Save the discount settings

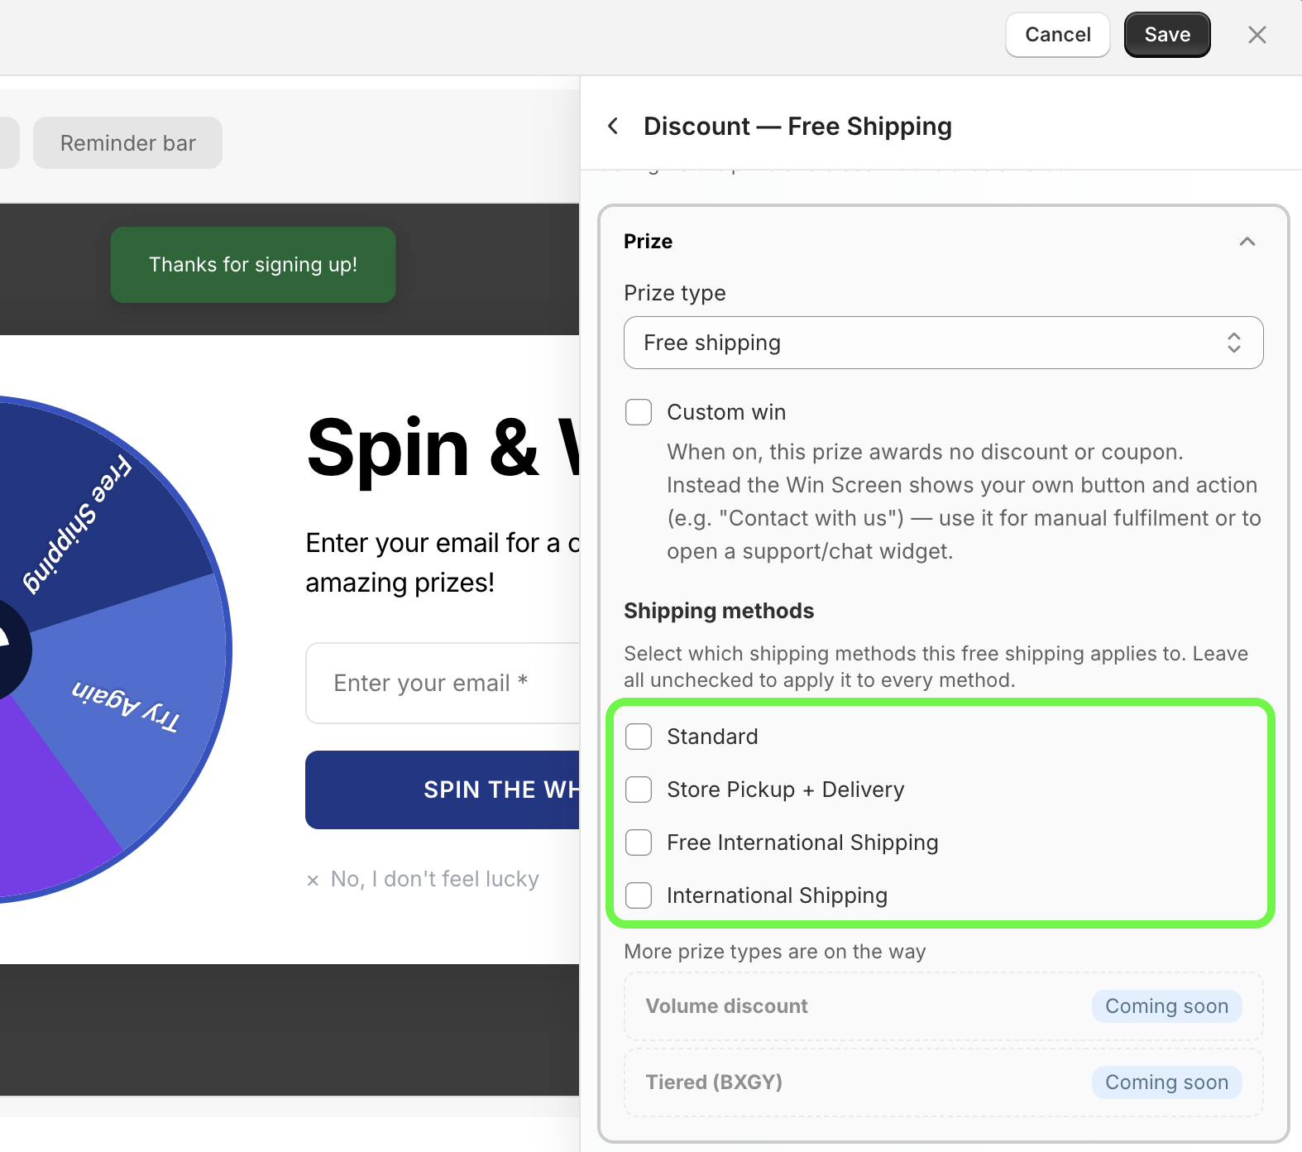[x=1167, y=35]
